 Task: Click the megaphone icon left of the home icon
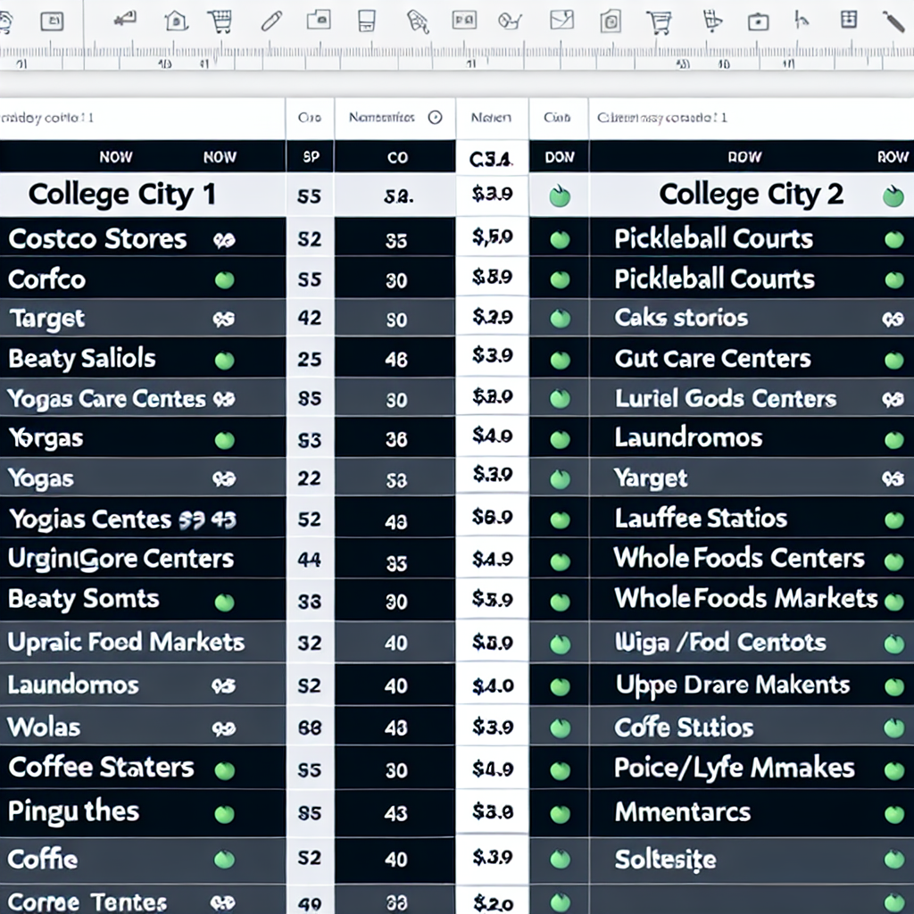point(125,20)
